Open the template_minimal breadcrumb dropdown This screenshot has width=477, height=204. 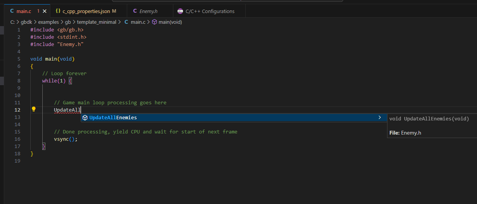96,22
